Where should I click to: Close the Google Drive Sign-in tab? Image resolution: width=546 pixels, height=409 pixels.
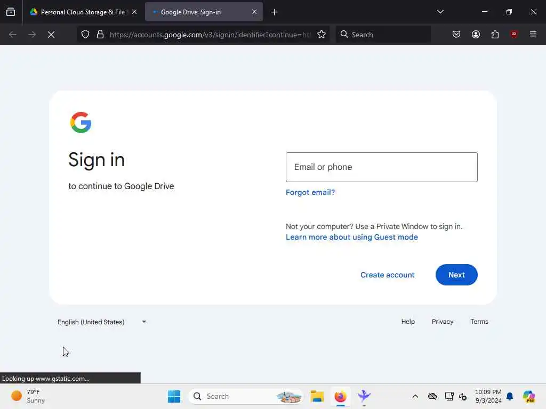[x=254, y=12]
